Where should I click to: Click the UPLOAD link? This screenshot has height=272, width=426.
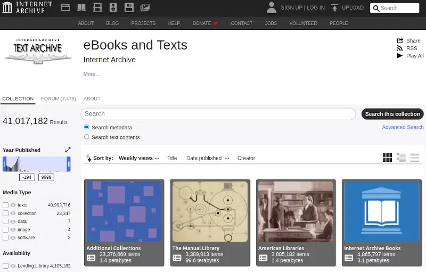pyautogui.click(x=353, y=7)
